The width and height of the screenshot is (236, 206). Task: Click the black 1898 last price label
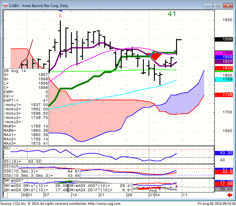(224, 39)
